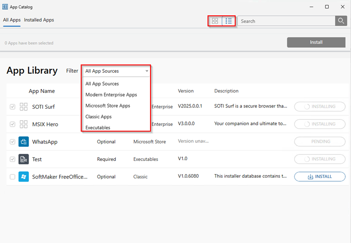Viewport: 351px width, 243px height.
Task: Click the SoftMaker FreeOffice app icon
Action: pos(24,177)
